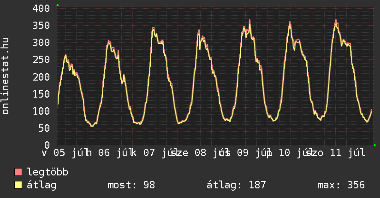Click the 400 y-axis label
Image resolution: width=380 pixels, height=198 pixels.
(x=41, y=8)
